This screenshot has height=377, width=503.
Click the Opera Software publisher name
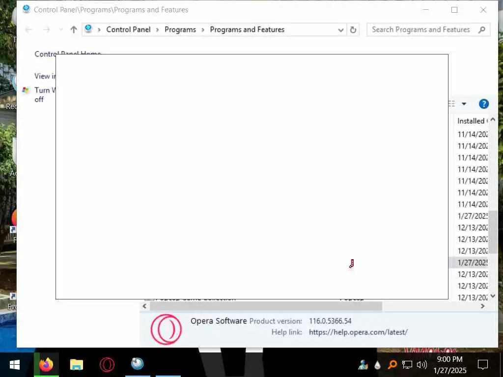pos(219,321)
